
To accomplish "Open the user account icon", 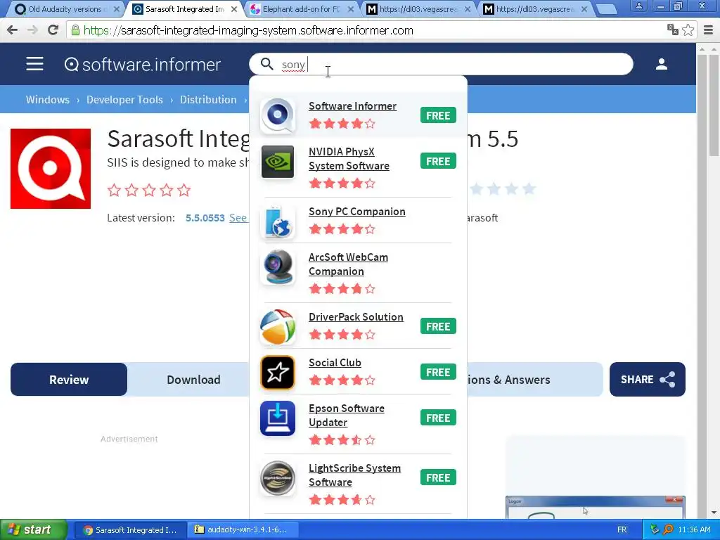I will tap(661, 64).
